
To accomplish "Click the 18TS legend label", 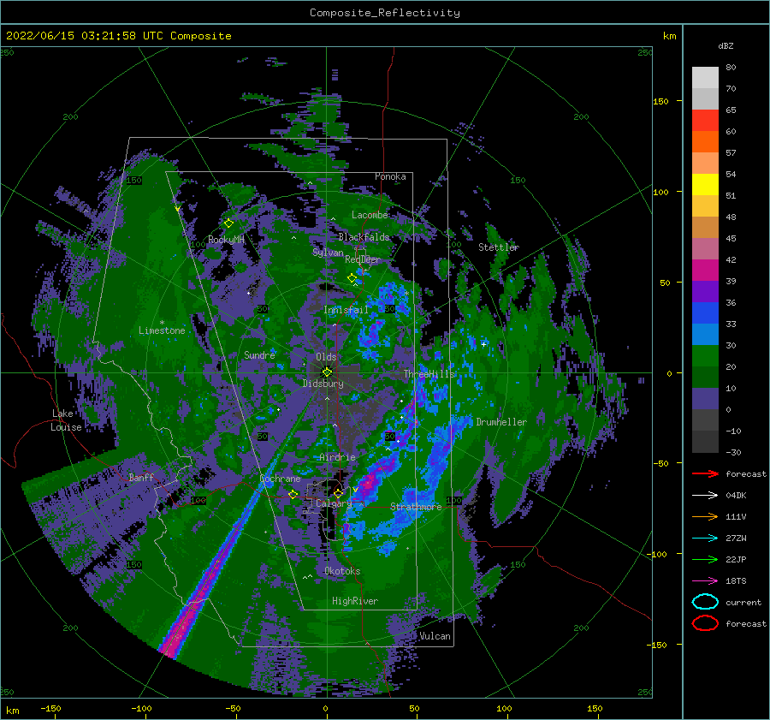I will click(736, 581).
